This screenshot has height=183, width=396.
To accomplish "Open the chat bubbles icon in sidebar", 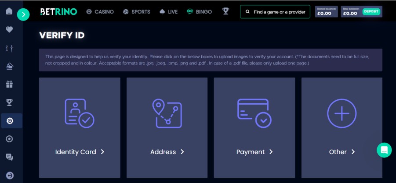I will (9, 157).
